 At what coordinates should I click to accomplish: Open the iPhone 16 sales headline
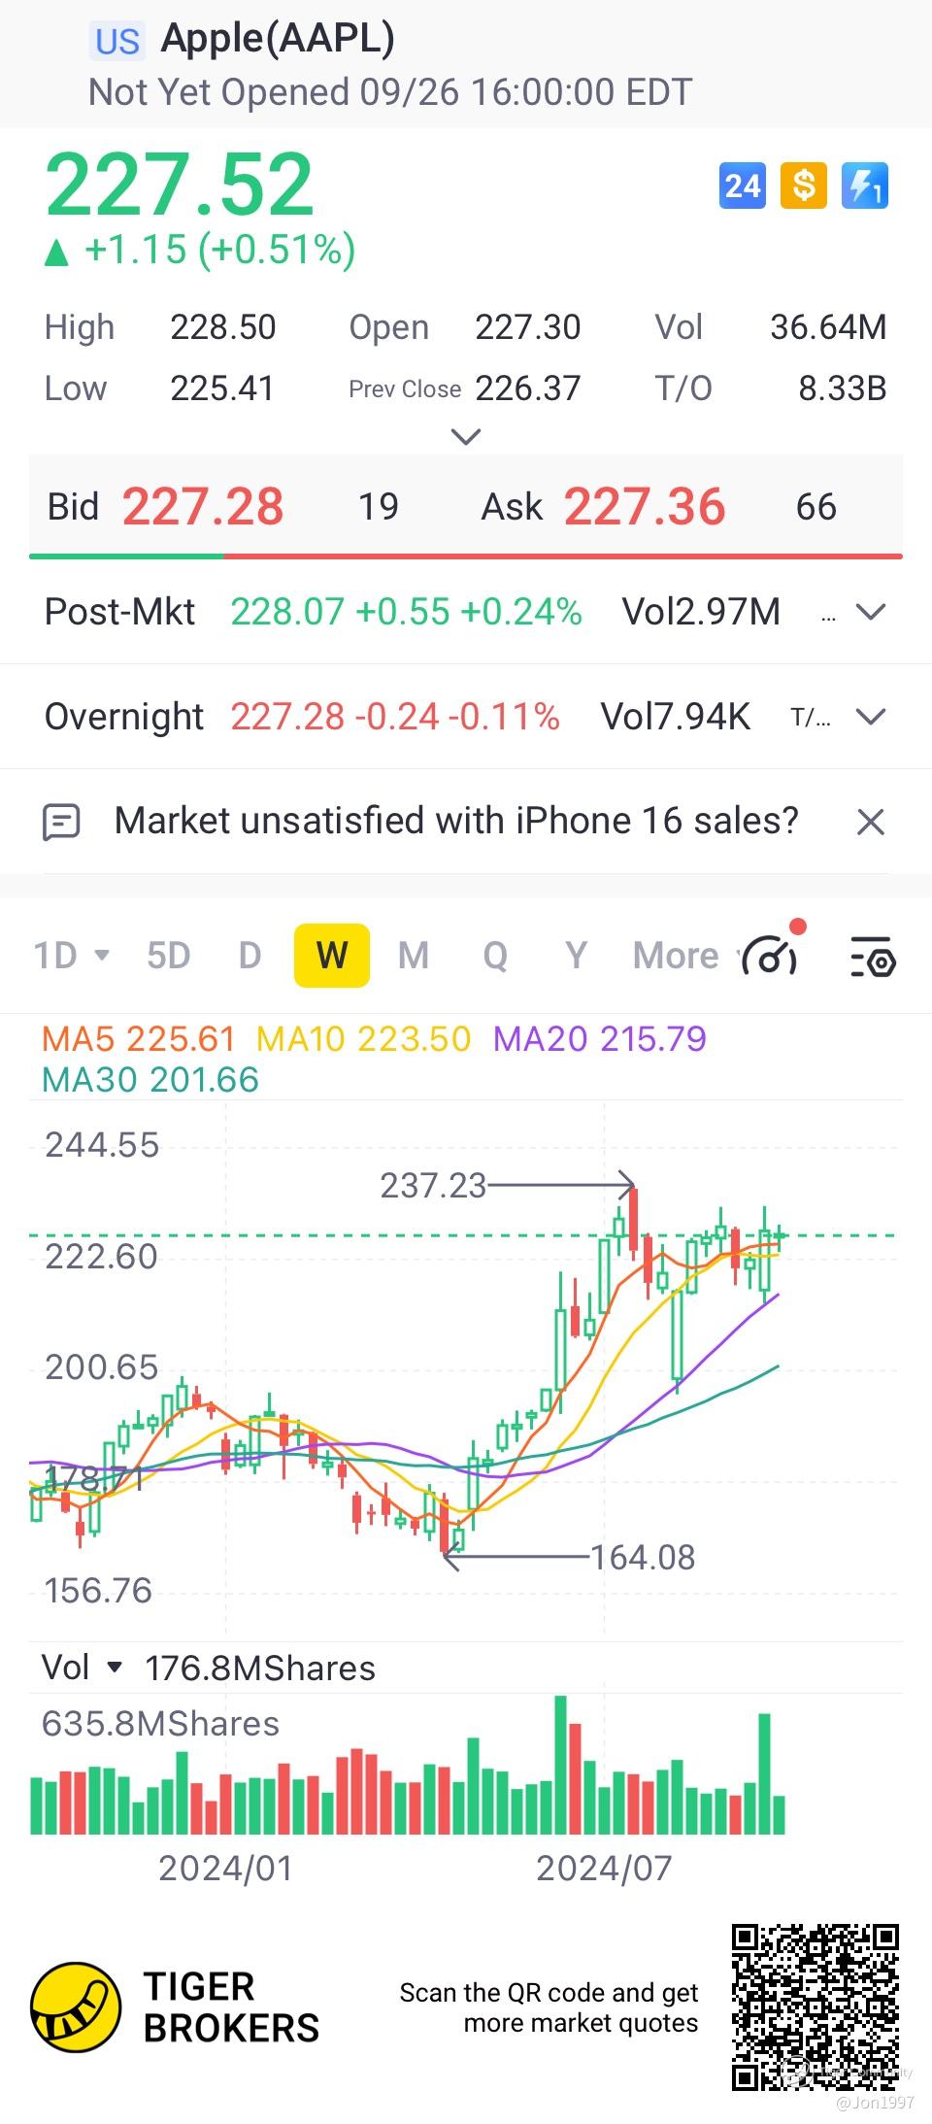[x=456, y=822]
